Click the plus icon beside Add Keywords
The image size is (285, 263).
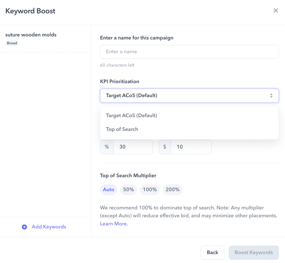click(x=24, y=227)
